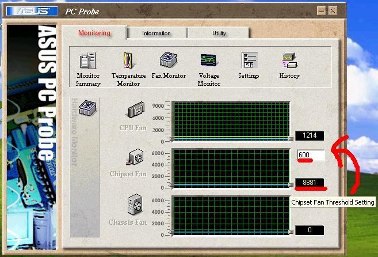Screen dimensions: 378x257
Task: Click the CPU Fan RPM graph
Action: click(231, 121)
